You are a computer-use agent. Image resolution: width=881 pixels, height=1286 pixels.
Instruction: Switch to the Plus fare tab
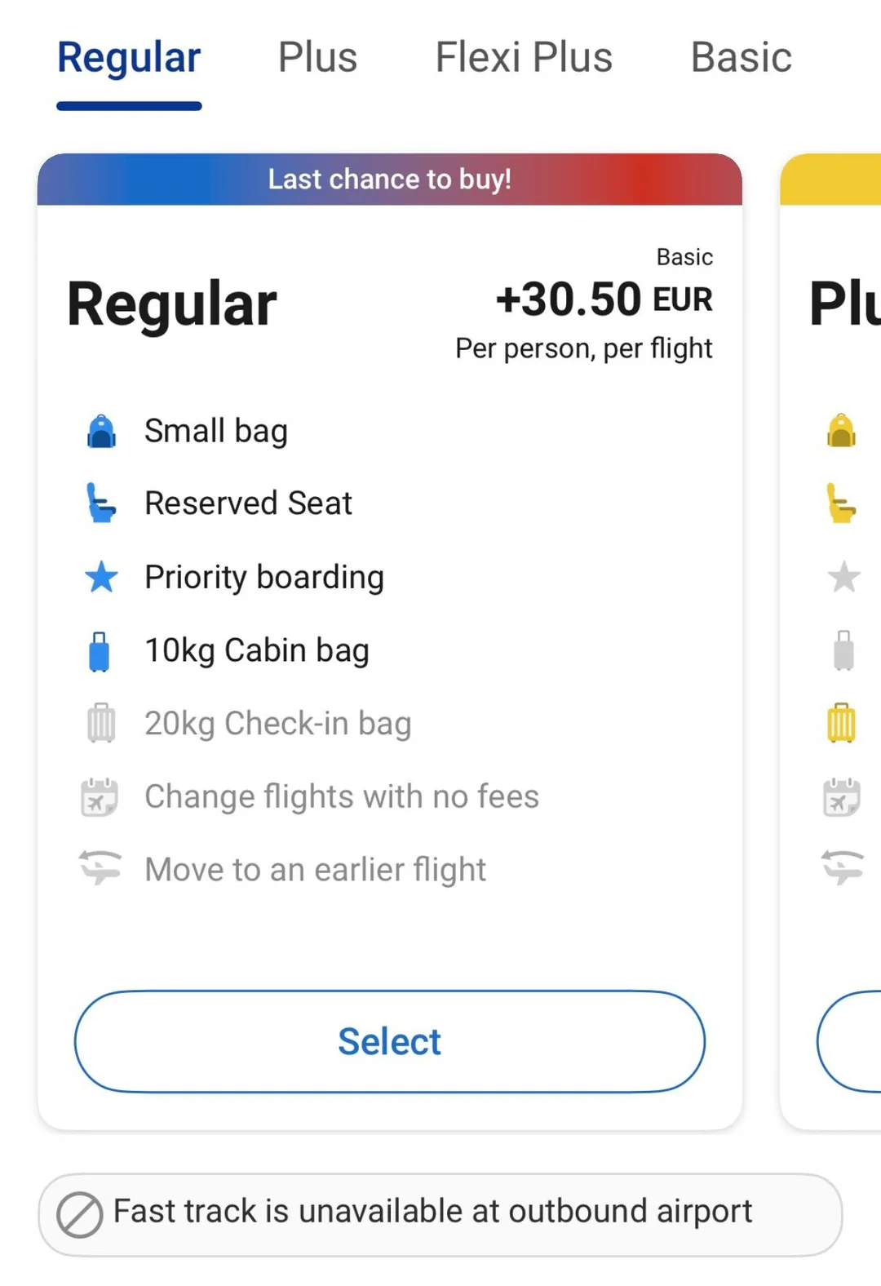pyautogui.click(x=317, y=57)
